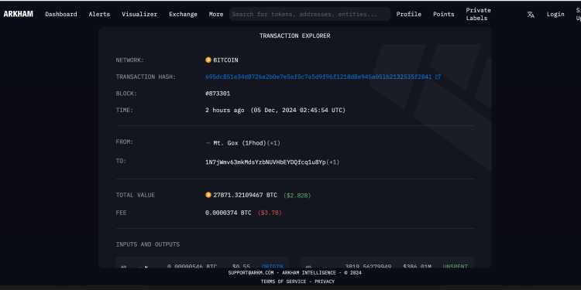Open the TERMS OF SERVICE link

[x=284, y=281]
